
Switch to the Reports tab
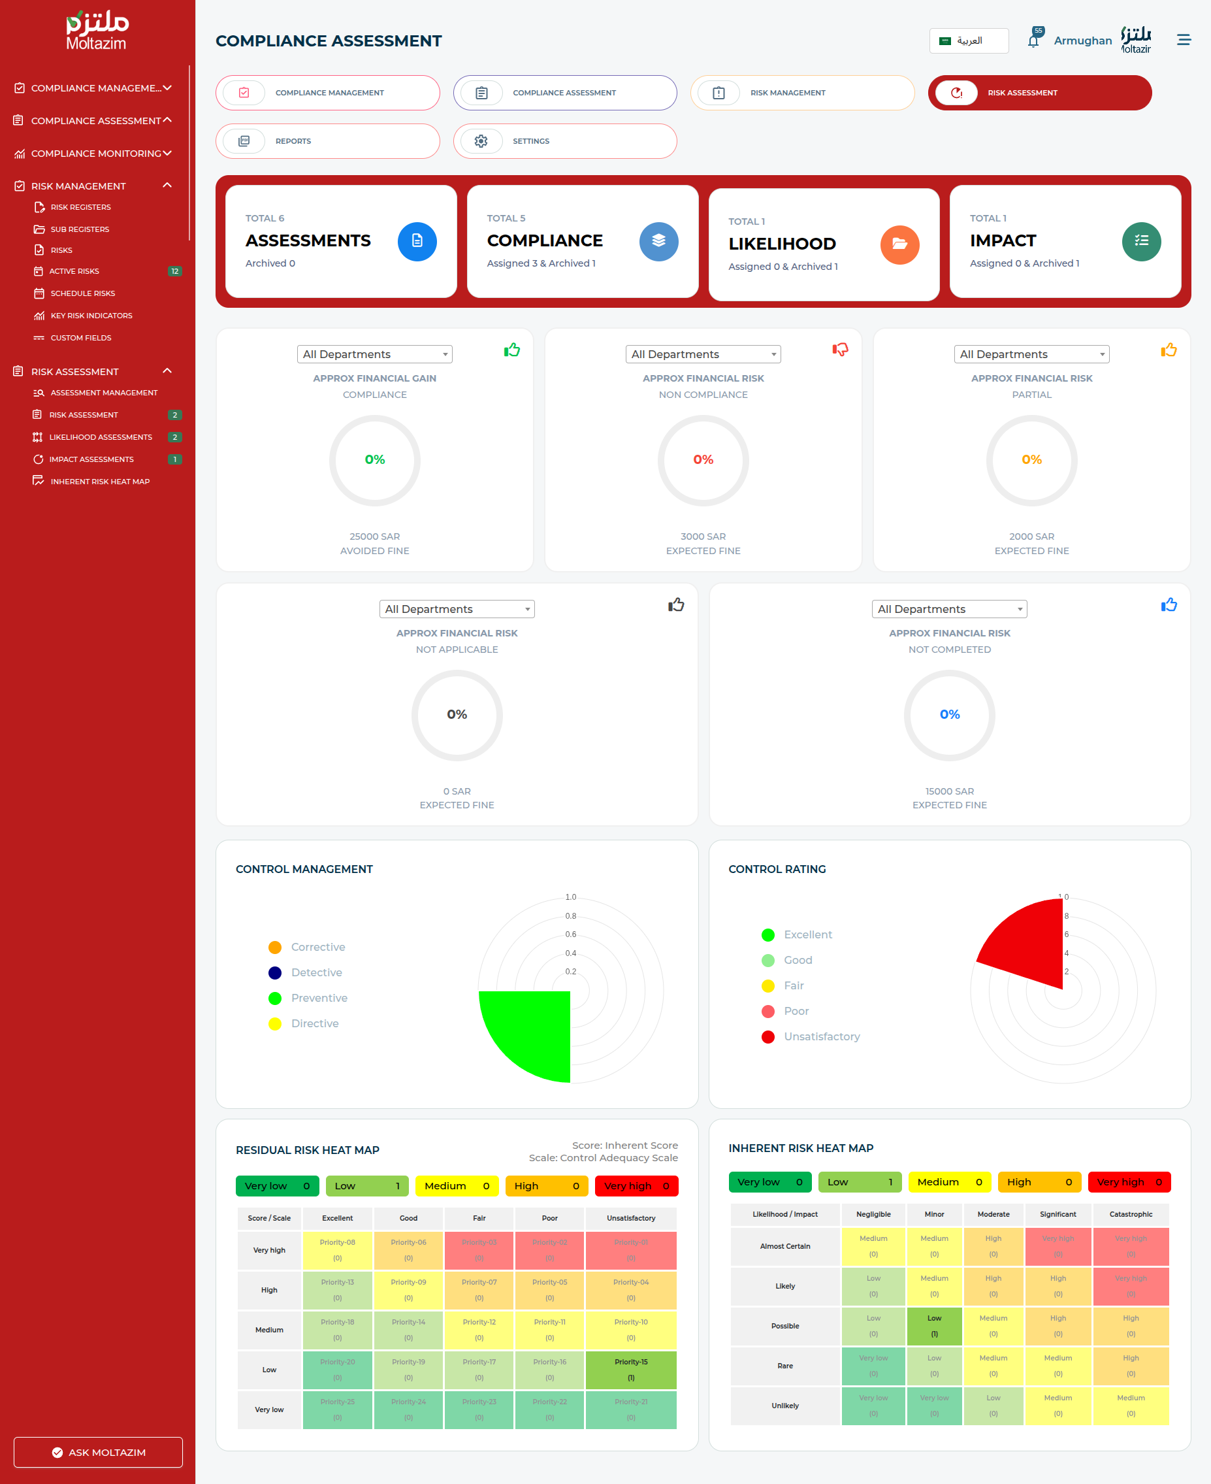[x=327, y=141]
